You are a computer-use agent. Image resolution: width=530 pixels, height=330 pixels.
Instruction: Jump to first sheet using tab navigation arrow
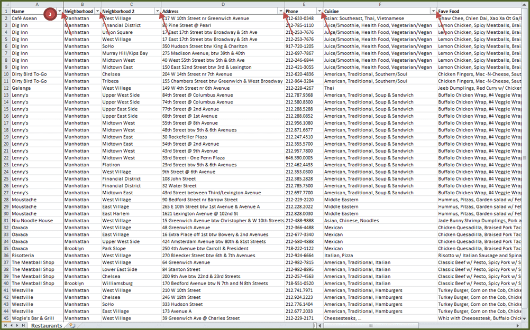coord(4,326)
